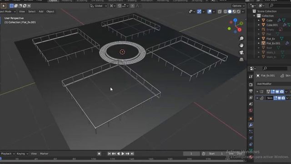
Task: Open the proportional editing falloff menu
Action: tap(137, 6)
